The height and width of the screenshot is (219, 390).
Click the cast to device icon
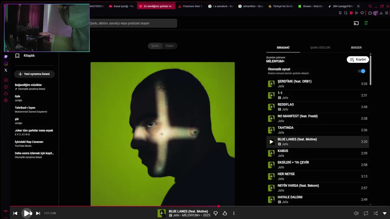click(x=356, y=23)
